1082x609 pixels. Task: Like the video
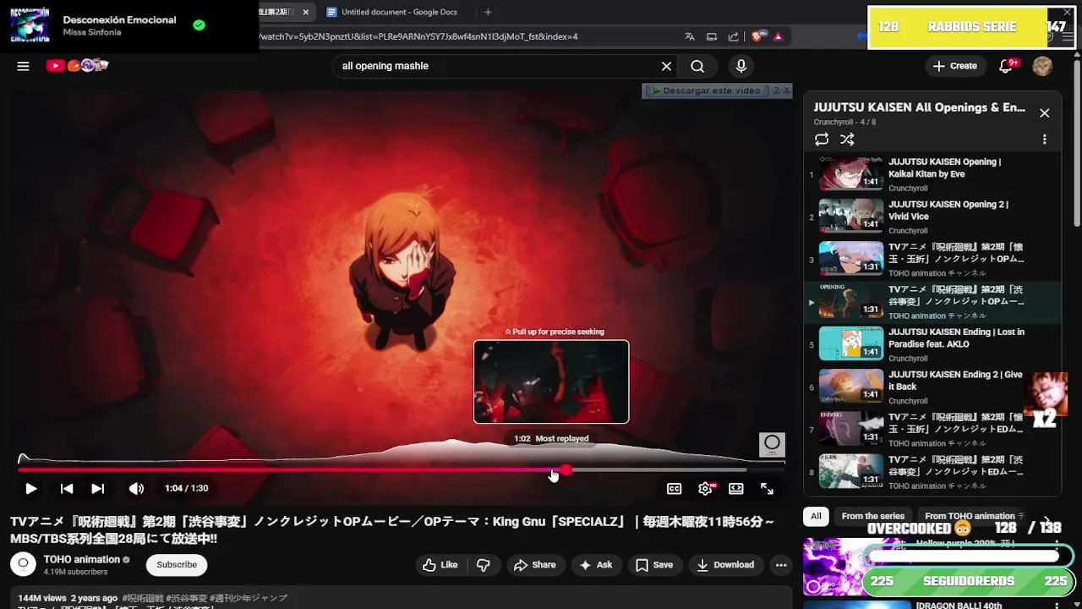coord(440,564)
